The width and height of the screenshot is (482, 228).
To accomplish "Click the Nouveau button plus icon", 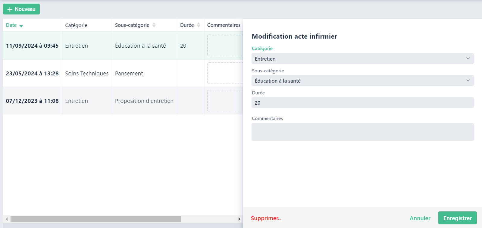I will coord(10,9).
